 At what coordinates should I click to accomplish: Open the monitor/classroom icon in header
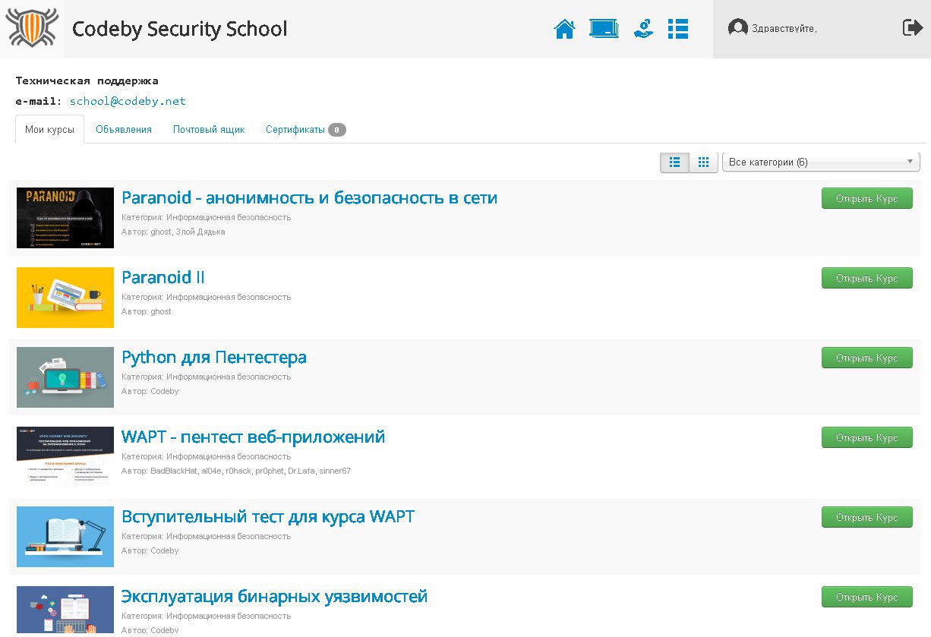(x=604, y=29)
